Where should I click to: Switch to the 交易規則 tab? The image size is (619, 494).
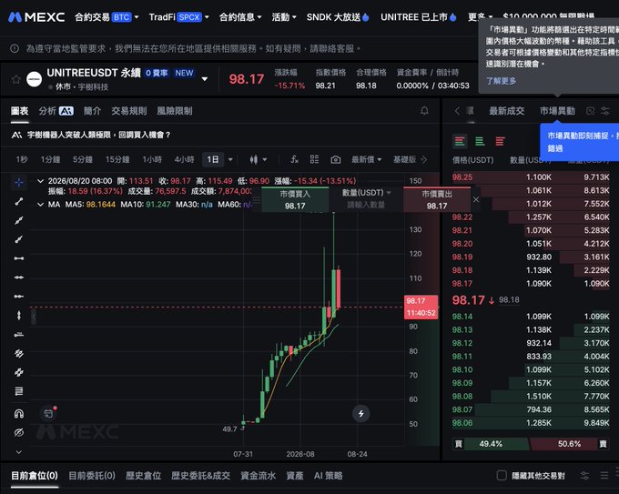[128, 111]
